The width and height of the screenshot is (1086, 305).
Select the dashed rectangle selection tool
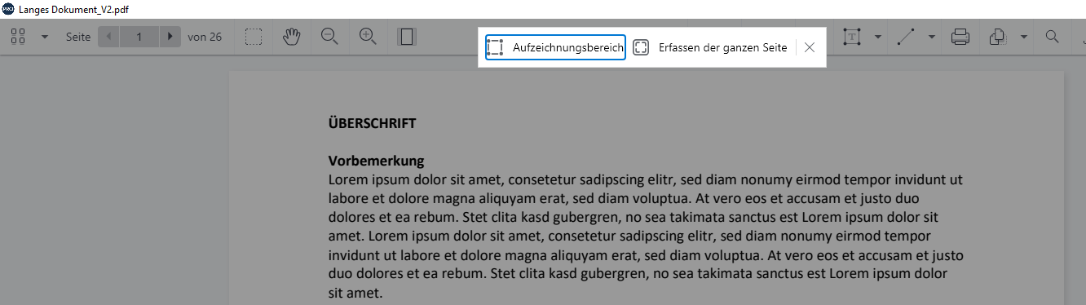click(254, 37)
